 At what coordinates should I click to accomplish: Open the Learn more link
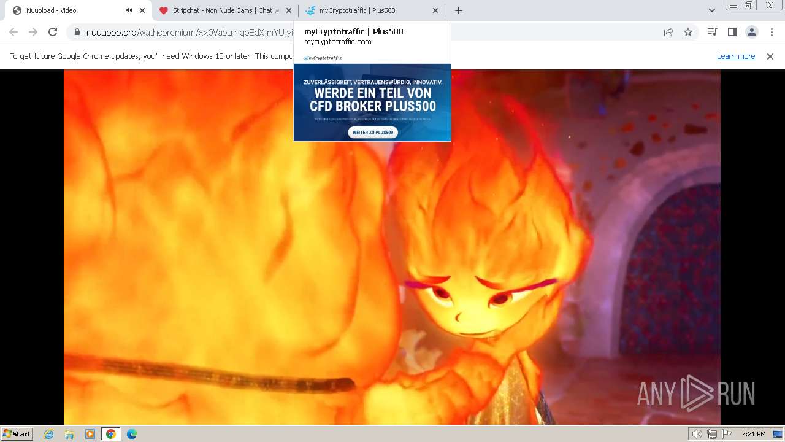(x=736, y=56)
